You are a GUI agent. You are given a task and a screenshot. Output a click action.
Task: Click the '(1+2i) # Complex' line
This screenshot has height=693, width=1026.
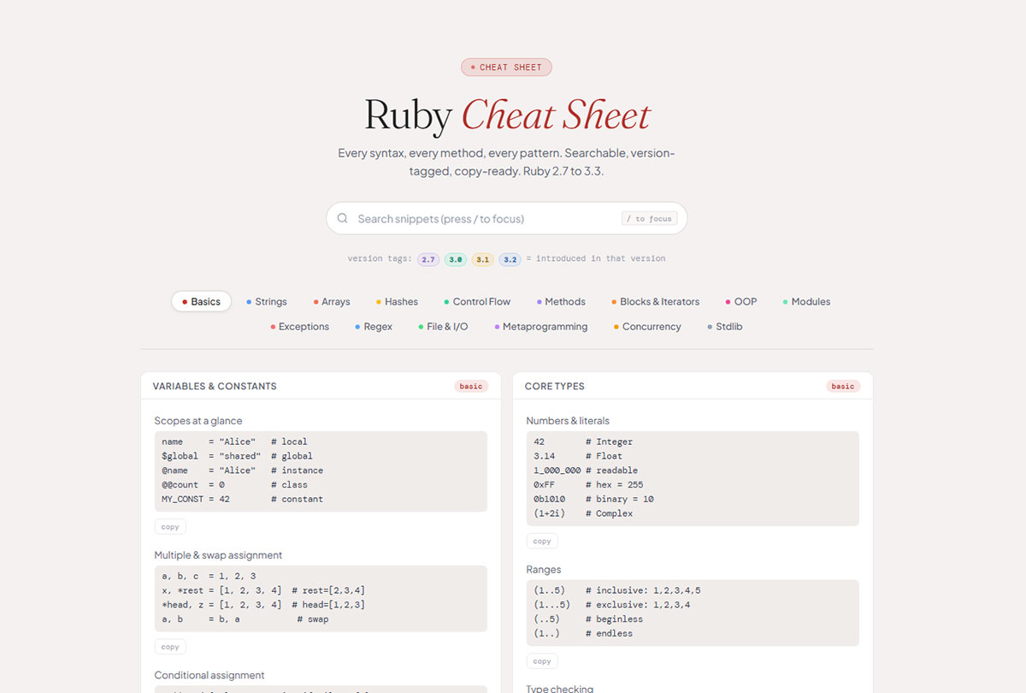(x=583, y=513)
